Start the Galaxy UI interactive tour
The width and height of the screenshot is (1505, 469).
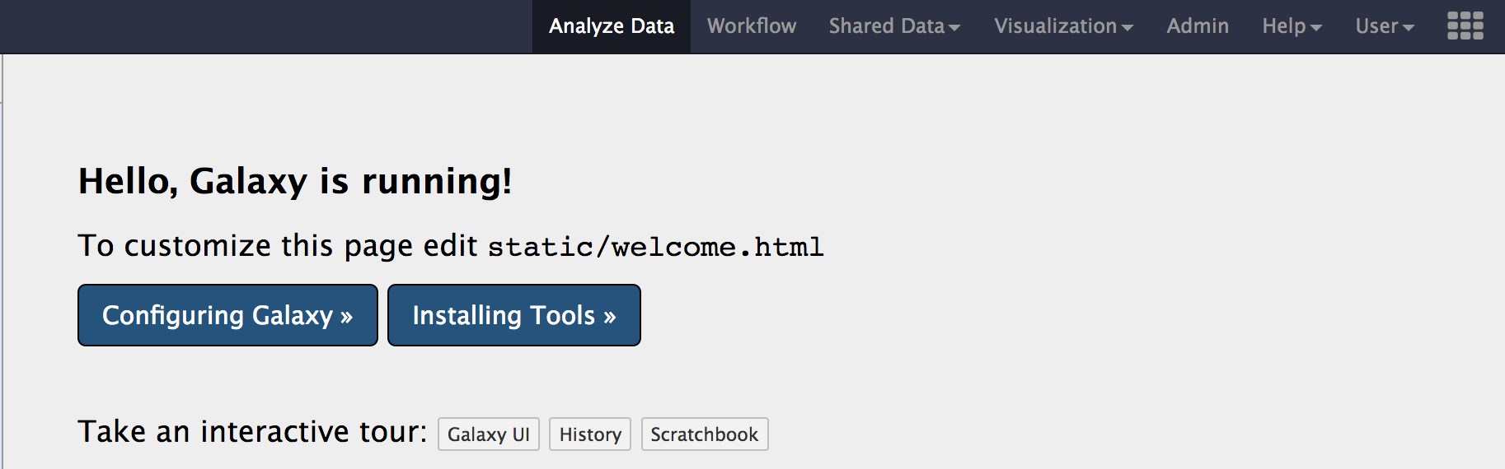[x=488, y=434]
